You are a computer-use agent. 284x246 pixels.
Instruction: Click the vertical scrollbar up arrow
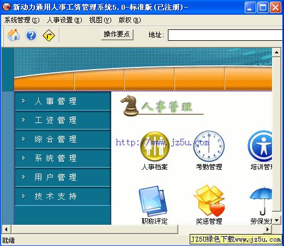276,53
